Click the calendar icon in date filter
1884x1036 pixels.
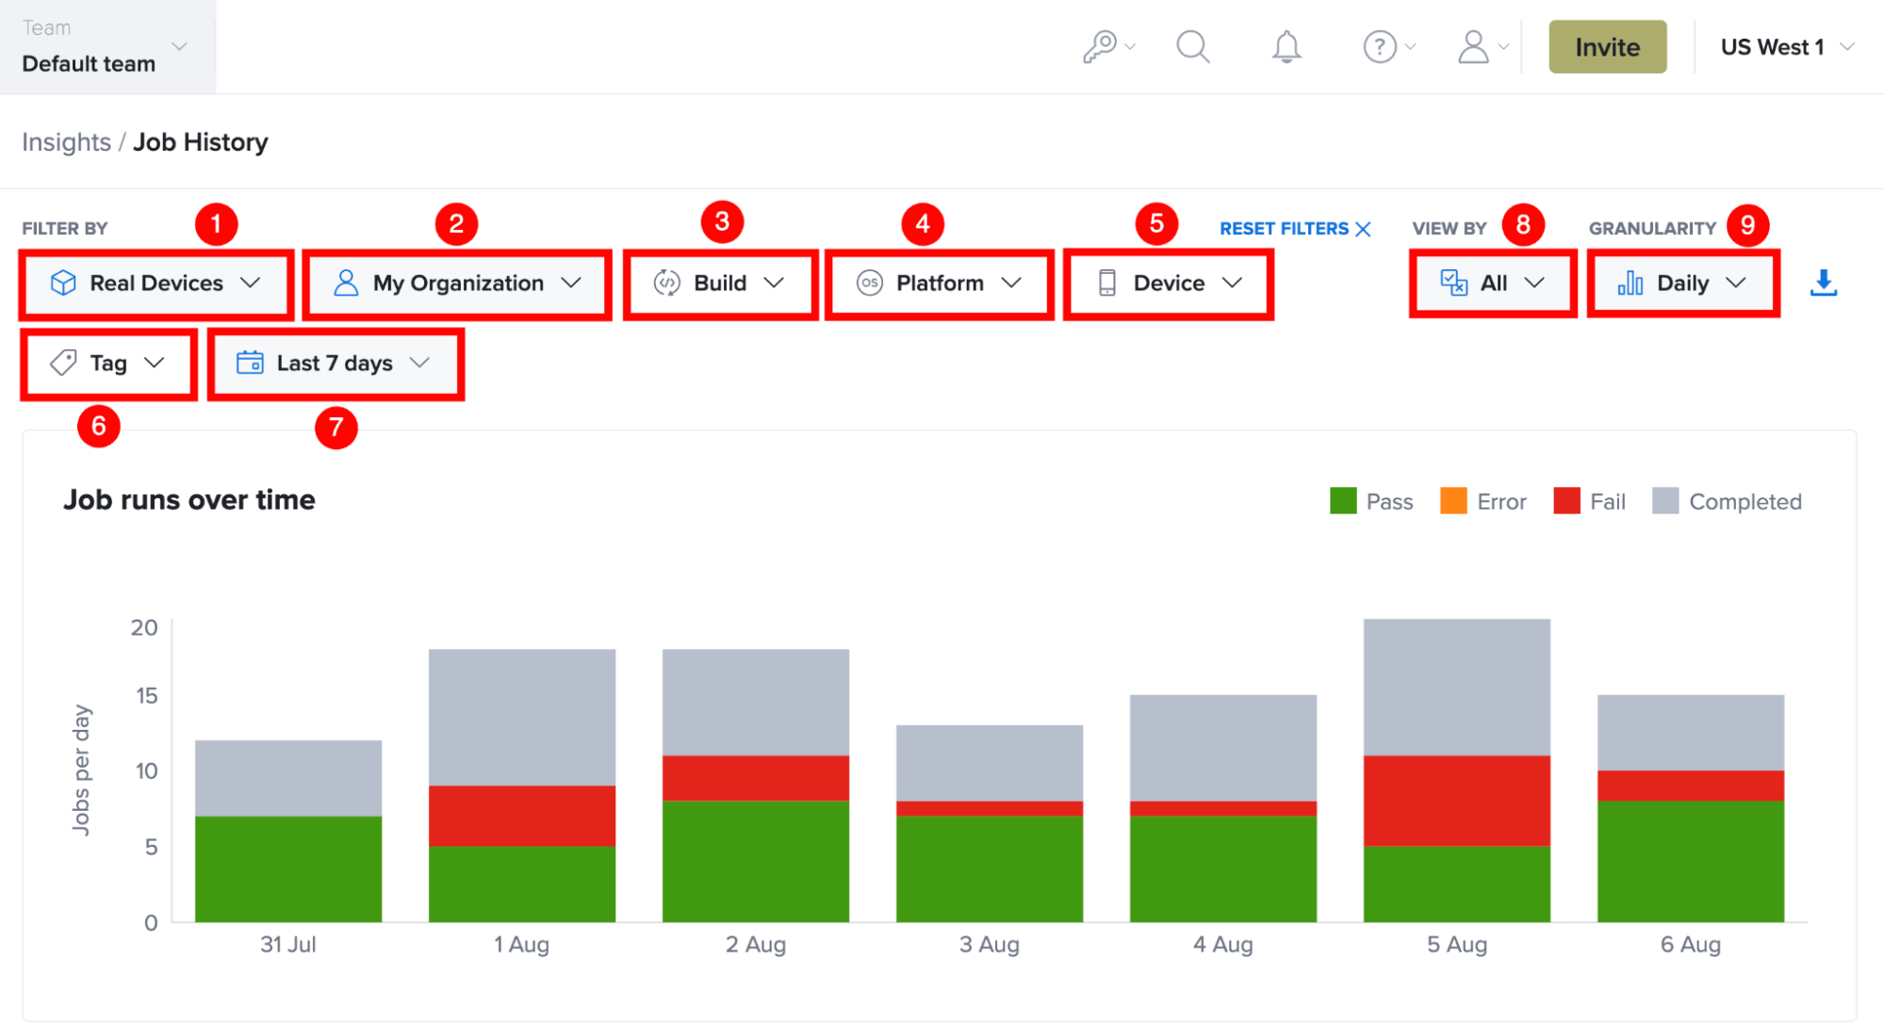250,363
